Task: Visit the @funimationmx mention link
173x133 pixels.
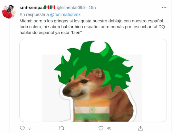Action: pos(65,14)
